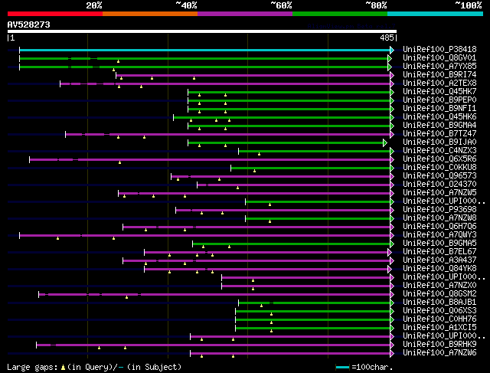Select the UniRef100_A7NZX0 label
Screen dimensions: 490x373
point(439,286)
